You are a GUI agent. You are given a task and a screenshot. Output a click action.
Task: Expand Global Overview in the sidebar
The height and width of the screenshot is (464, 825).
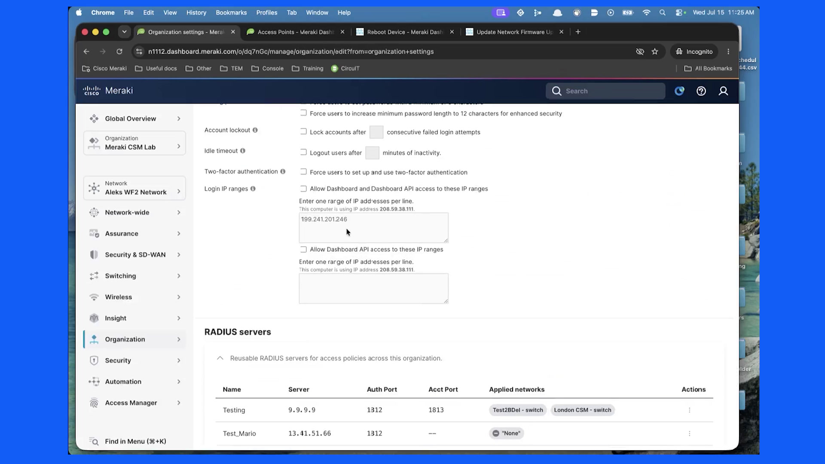click(134, 119)
